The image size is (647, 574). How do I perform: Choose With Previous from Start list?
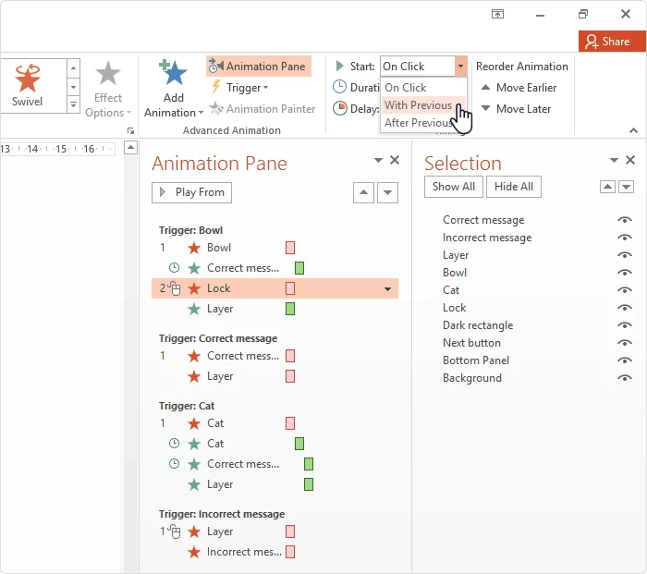[423, 105]
